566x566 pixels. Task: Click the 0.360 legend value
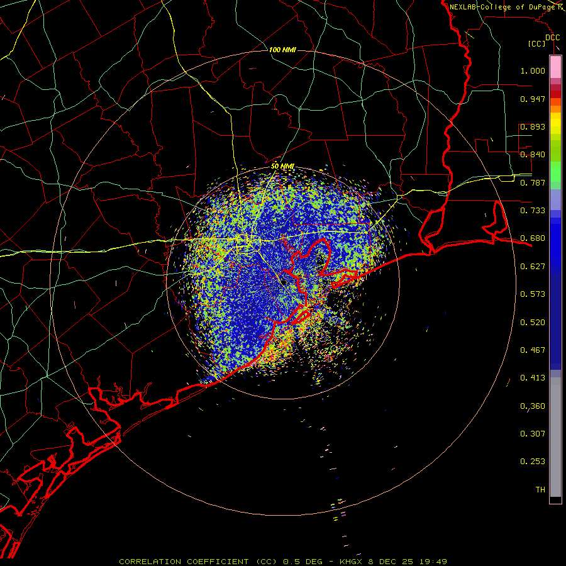[x=533, y=406]
